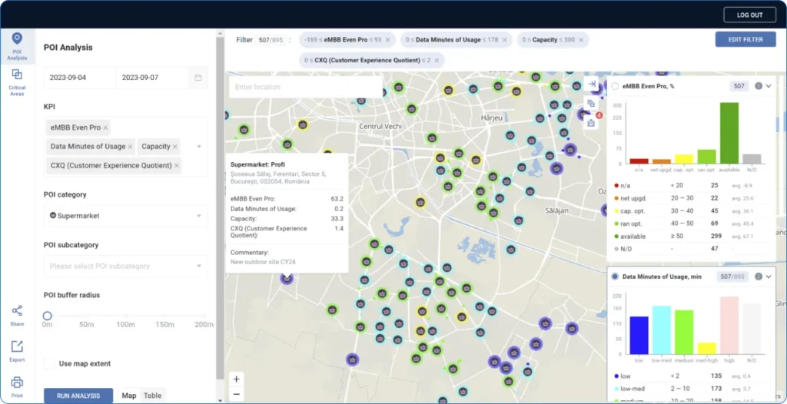Switch to the Table view tab
Screen dimensions: 787x404
point(152,396)
